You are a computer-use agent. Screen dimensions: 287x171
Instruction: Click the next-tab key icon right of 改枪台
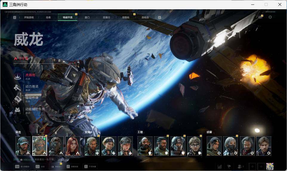point(160,17)
